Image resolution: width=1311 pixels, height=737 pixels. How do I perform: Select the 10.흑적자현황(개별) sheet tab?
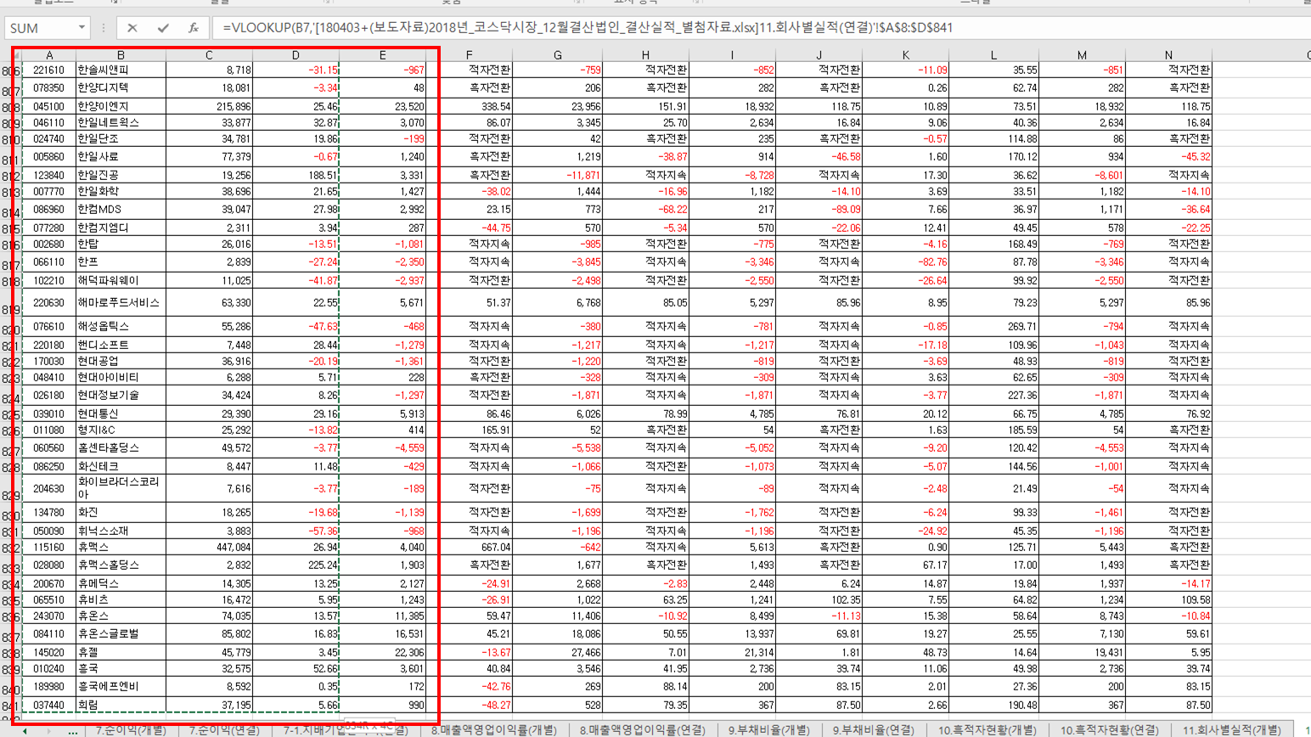987,730
